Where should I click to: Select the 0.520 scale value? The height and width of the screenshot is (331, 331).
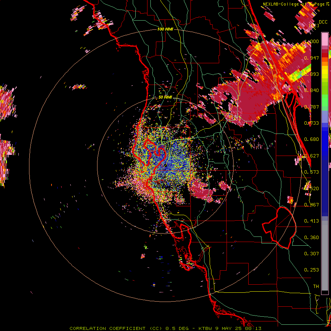coord(312,189)
